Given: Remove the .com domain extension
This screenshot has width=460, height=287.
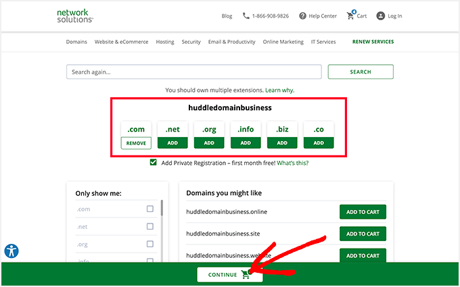Looking at the screenshot, I should 136,143.
